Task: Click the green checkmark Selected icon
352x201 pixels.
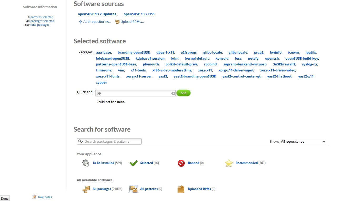Action: pyautogui.click(x=134, y=163)
